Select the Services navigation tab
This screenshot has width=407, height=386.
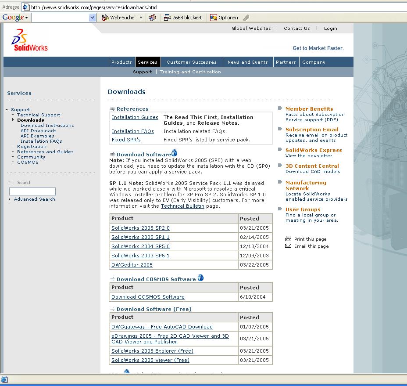(x=148, y=62)
